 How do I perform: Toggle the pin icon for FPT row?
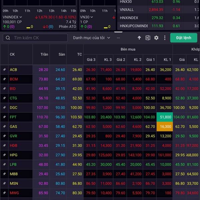point(4,117)
